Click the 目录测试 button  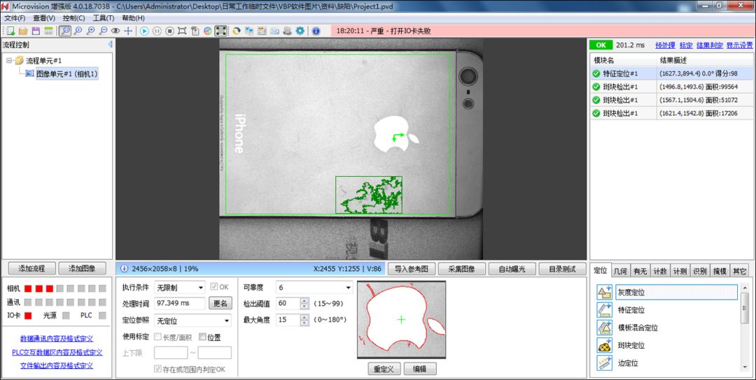pyautogui.click(x=561, y=269)
